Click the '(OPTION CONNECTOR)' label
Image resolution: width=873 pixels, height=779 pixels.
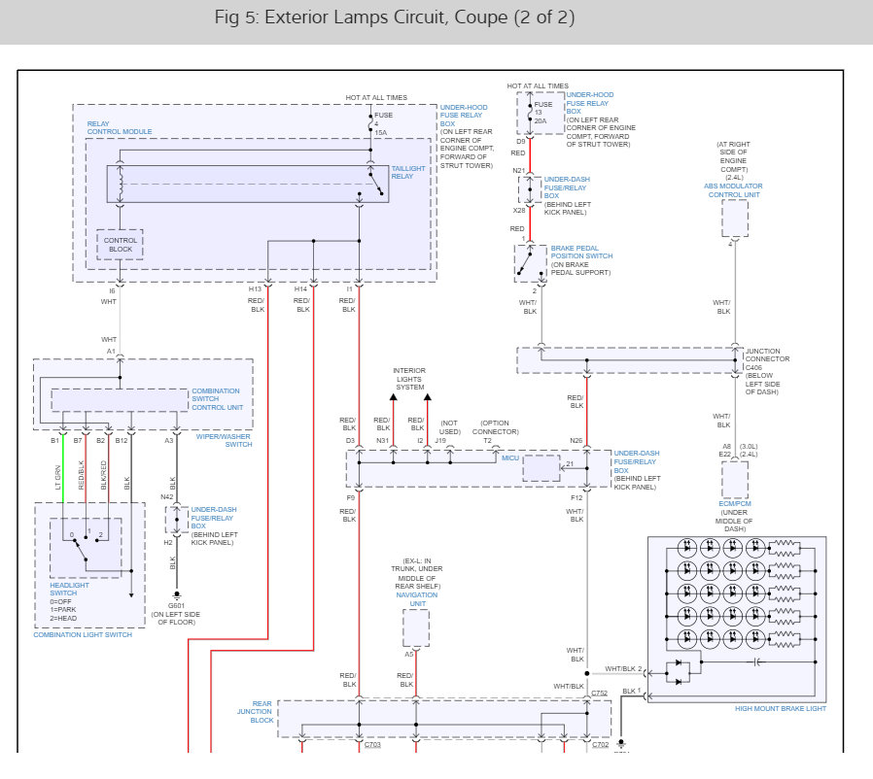pos(496,427)
